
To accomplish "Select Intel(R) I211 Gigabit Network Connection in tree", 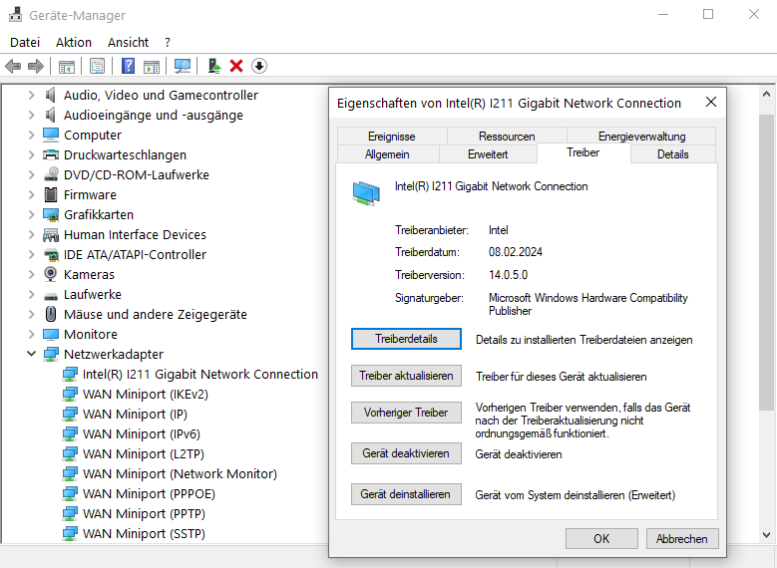I will click(200, 374).
